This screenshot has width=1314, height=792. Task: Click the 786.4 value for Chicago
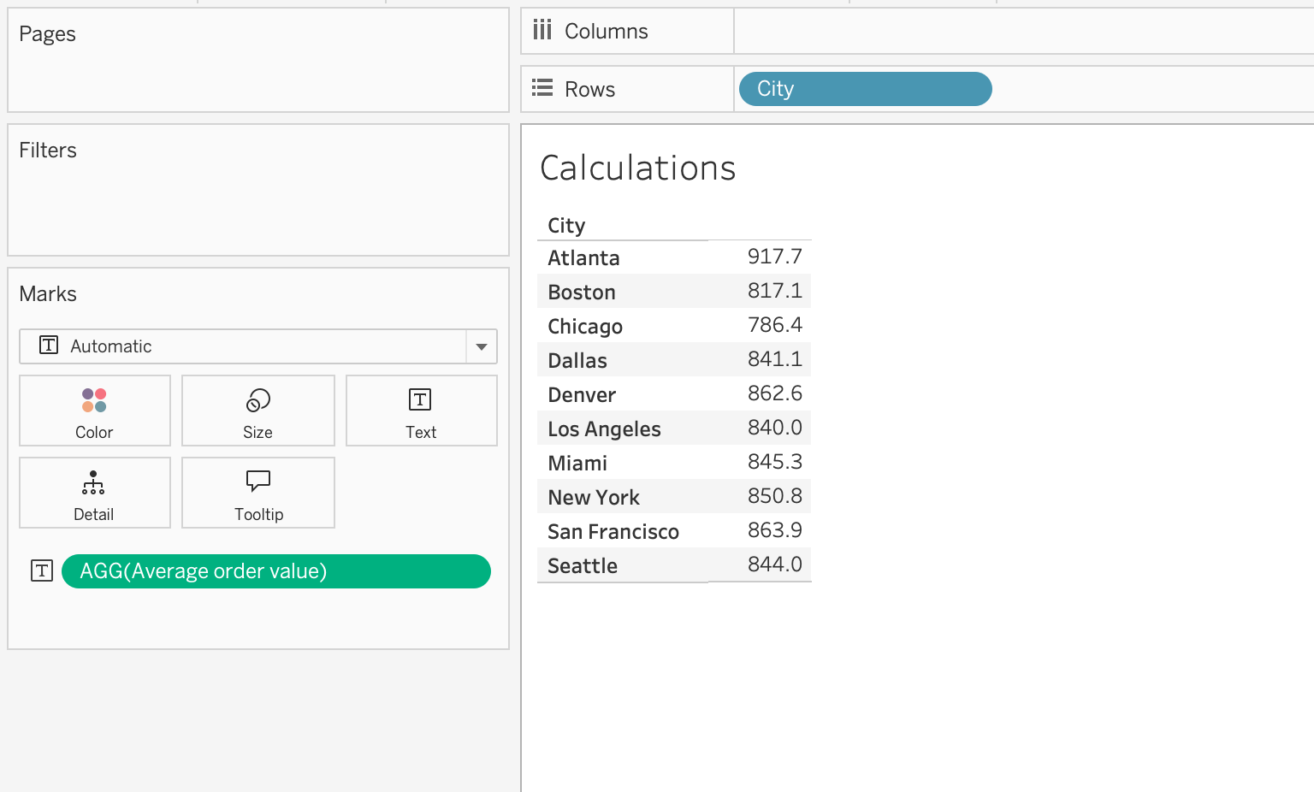click(774, 326)
